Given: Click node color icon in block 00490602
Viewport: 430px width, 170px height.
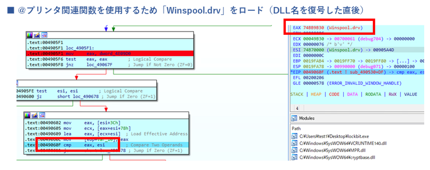Looking at the screenshot, I should [x=27, y=115].
